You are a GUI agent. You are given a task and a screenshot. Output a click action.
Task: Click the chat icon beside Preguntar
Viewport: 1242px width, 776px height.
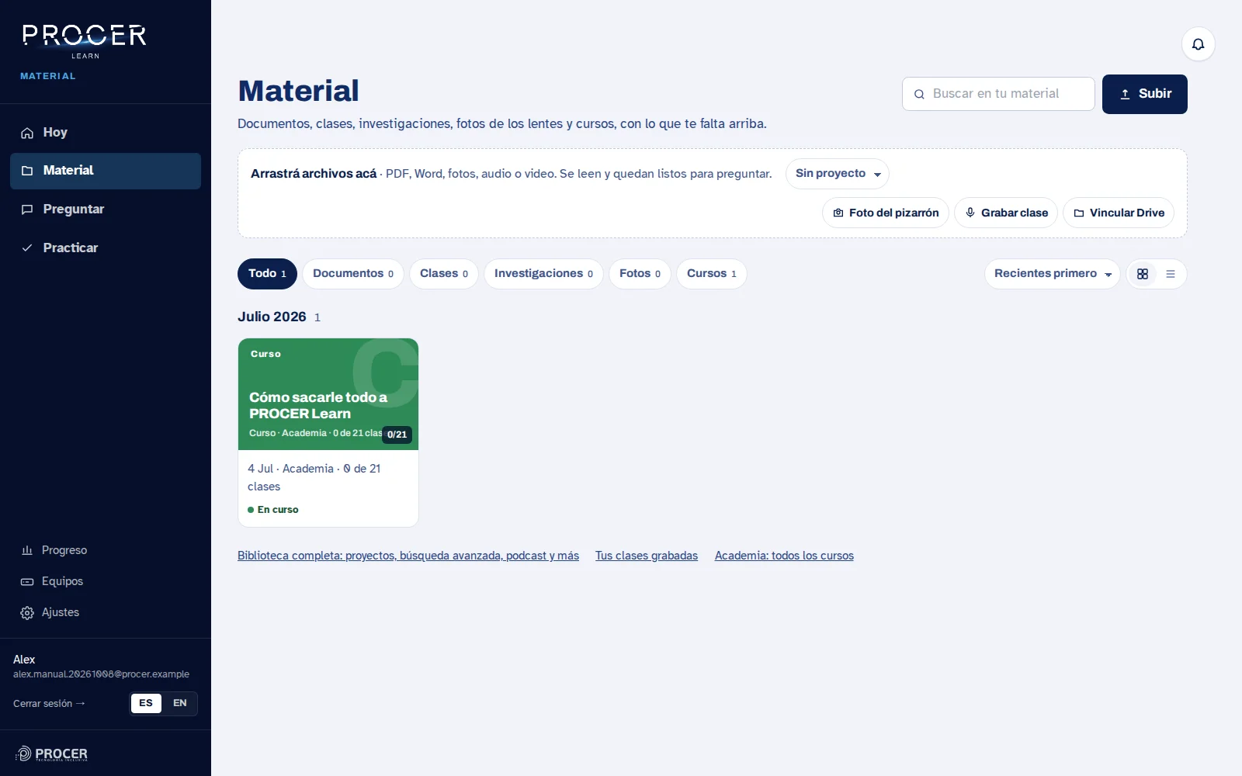click(x=27, y=210)
